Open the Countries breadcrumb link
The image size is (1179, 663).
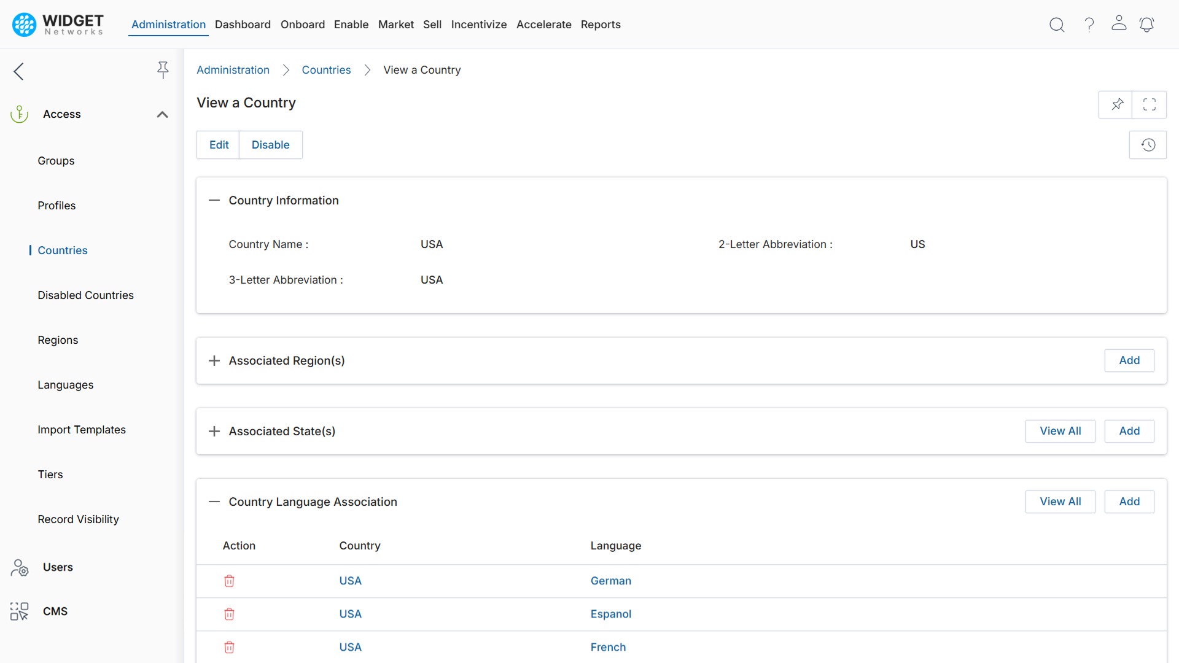(326, 70)
